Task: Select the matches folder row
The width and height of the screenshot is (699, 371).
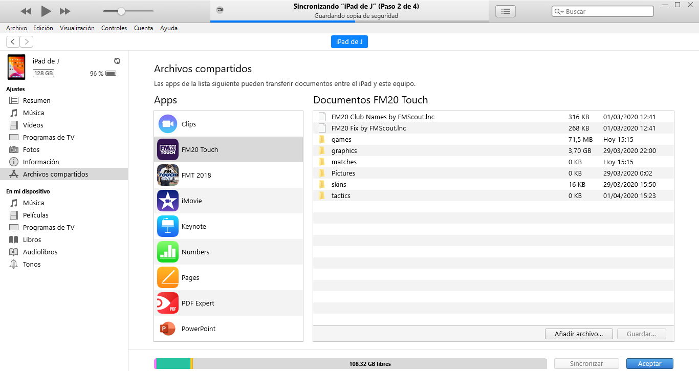Action: tap(493, 162)
